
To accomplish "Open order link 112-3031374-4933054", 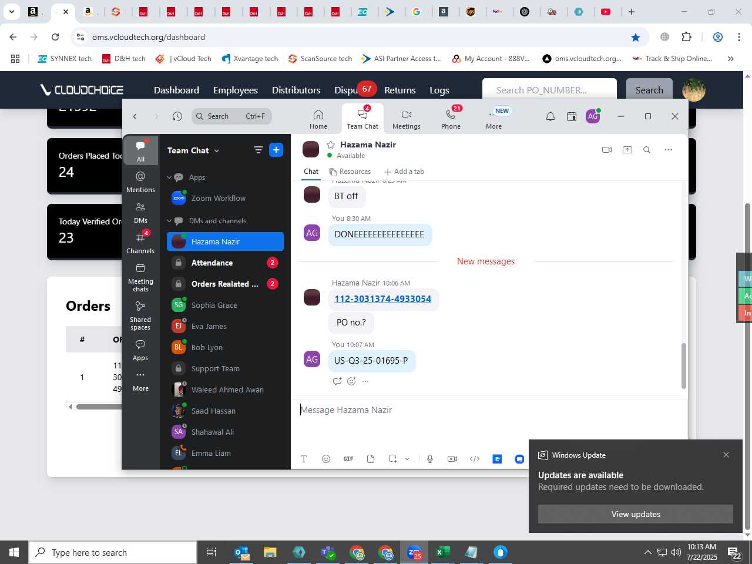I will [383, 299].
